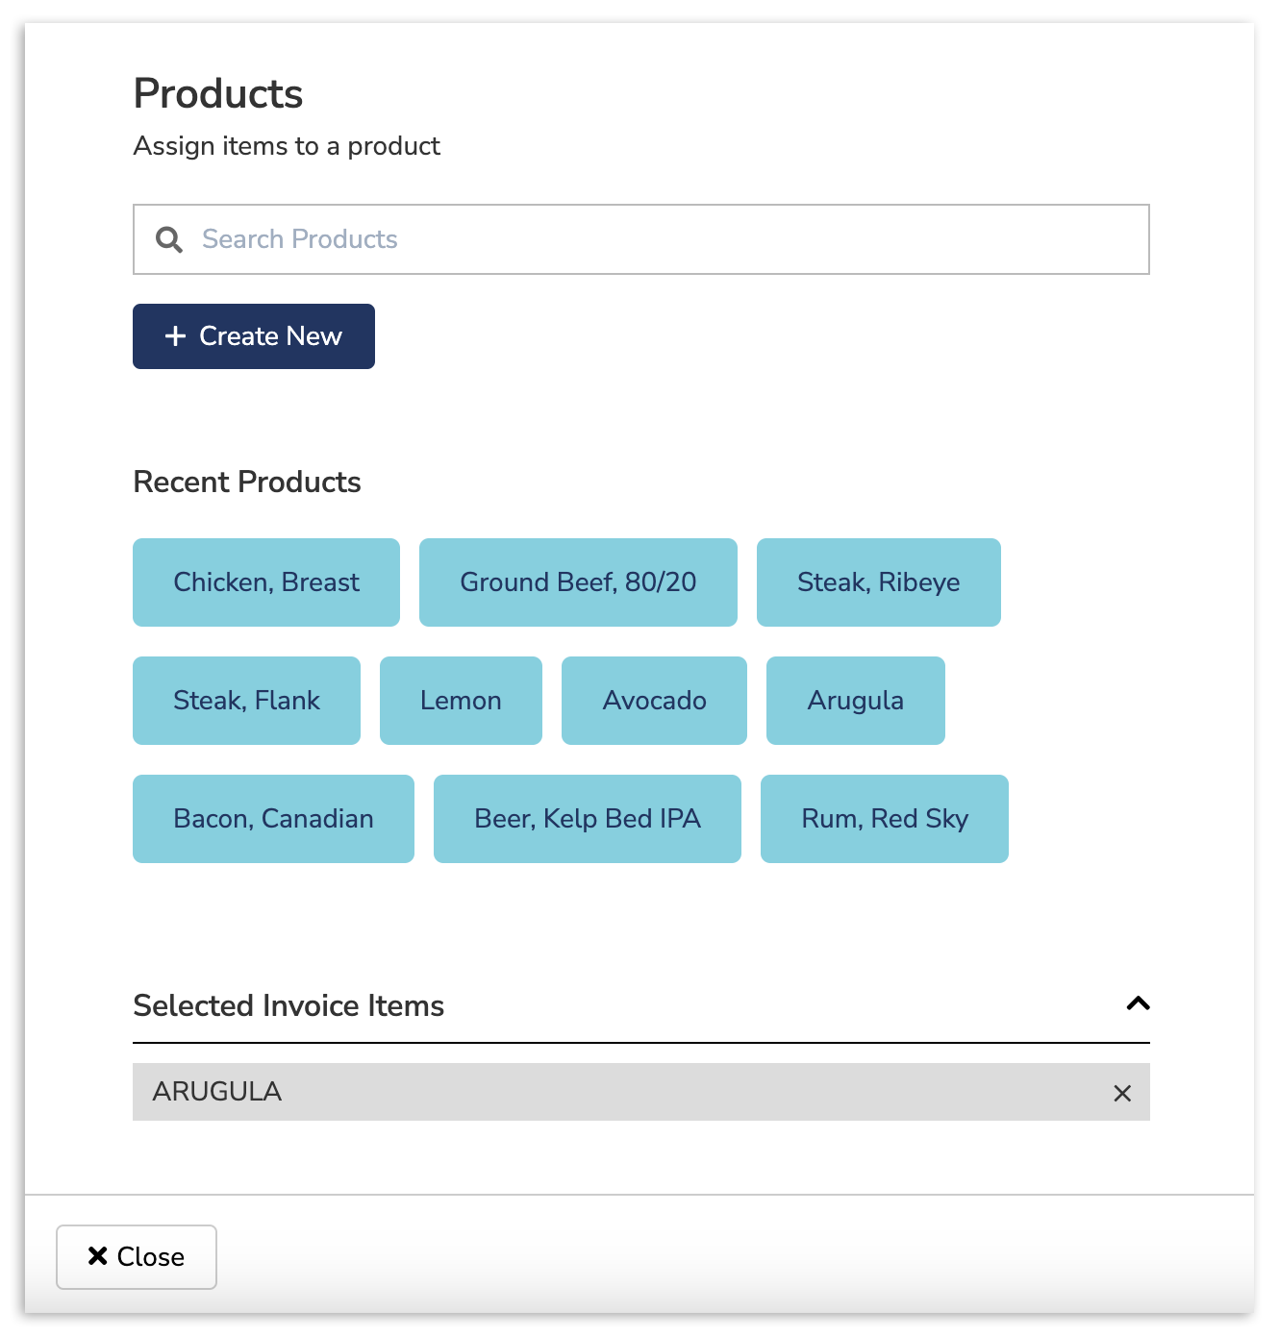1279x1336 pixels.
Task: Click the plus icon on Create New
Action: 174,336
